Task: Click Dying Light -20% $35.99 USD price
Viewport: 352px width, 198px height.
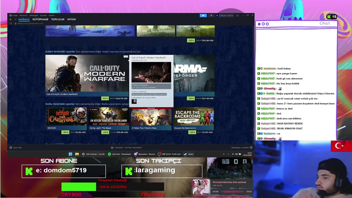Action: coord(115,132)
